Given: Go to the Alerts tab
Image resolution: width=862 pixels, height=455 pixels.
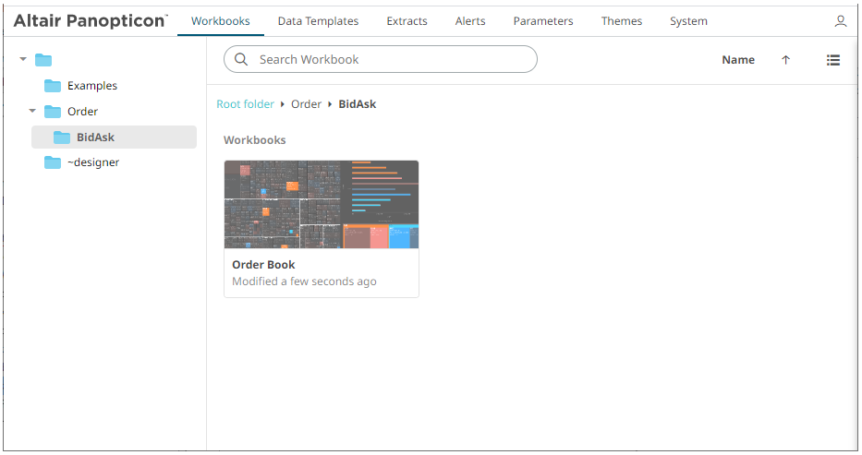Looking at the screenshot, I should [470, 21].
